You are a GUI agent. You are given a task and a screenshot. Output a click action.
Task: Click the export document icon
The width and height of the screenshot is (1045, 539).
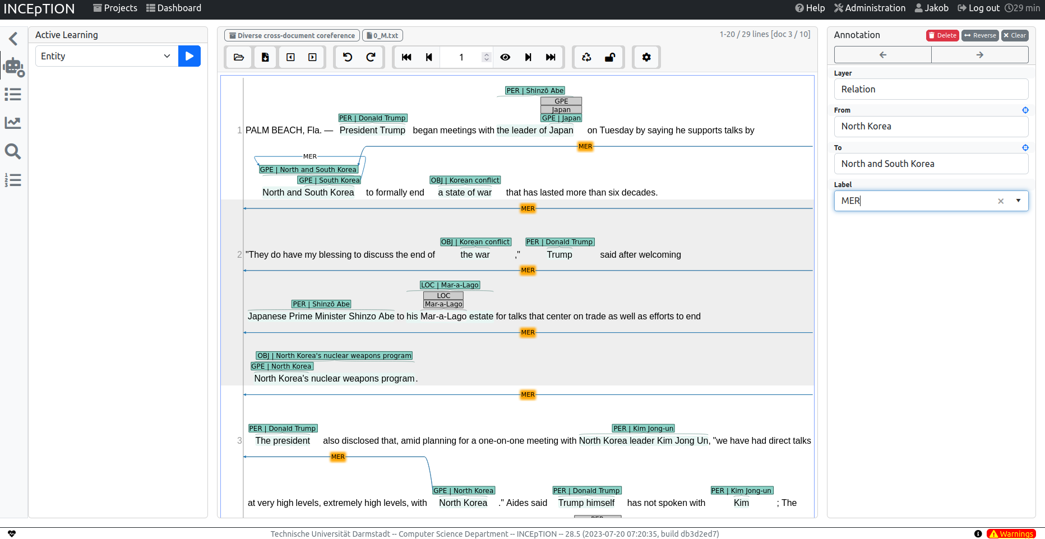pyautogui.click(x=265, y=57)
